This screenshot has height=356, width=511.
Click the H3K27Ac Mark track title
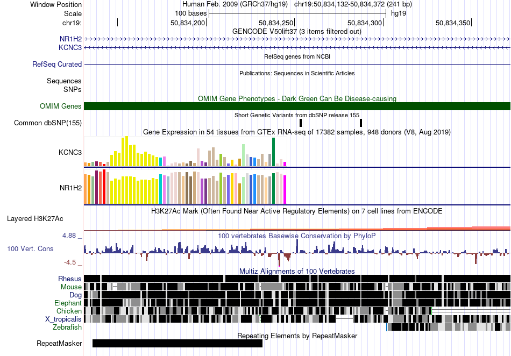click(297, 211)
